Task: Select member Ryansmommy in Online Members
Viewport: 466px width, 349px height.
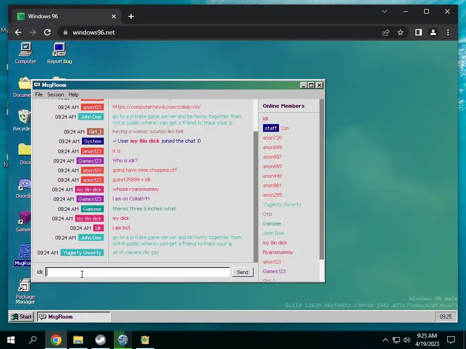Action: (x=278, y=252)
